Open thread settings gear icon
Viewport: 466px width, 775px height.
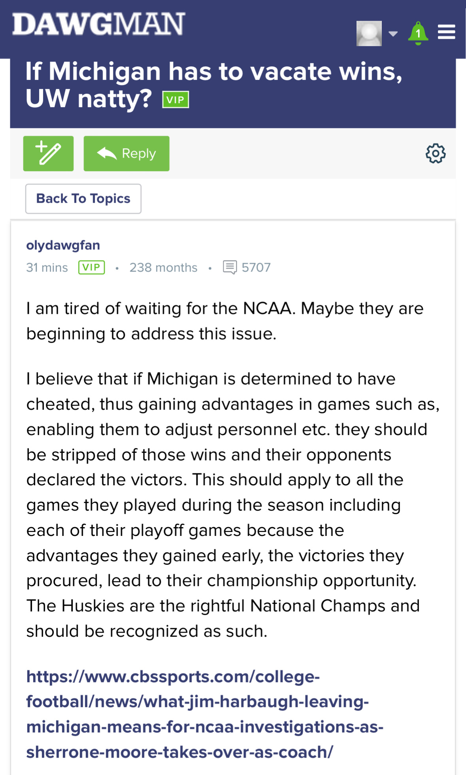pos(435,153)
